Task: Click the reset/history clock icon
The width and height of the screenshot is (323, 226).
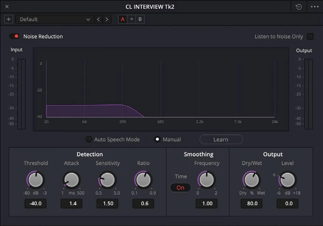Action: click(x=299, y=7)
